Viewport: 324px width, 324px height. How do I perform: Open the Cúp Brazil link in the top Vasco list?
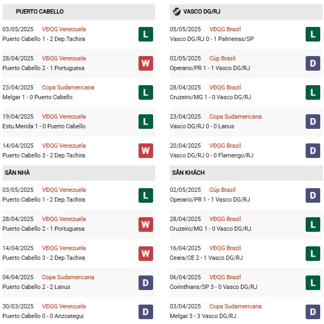click(222, 58)
